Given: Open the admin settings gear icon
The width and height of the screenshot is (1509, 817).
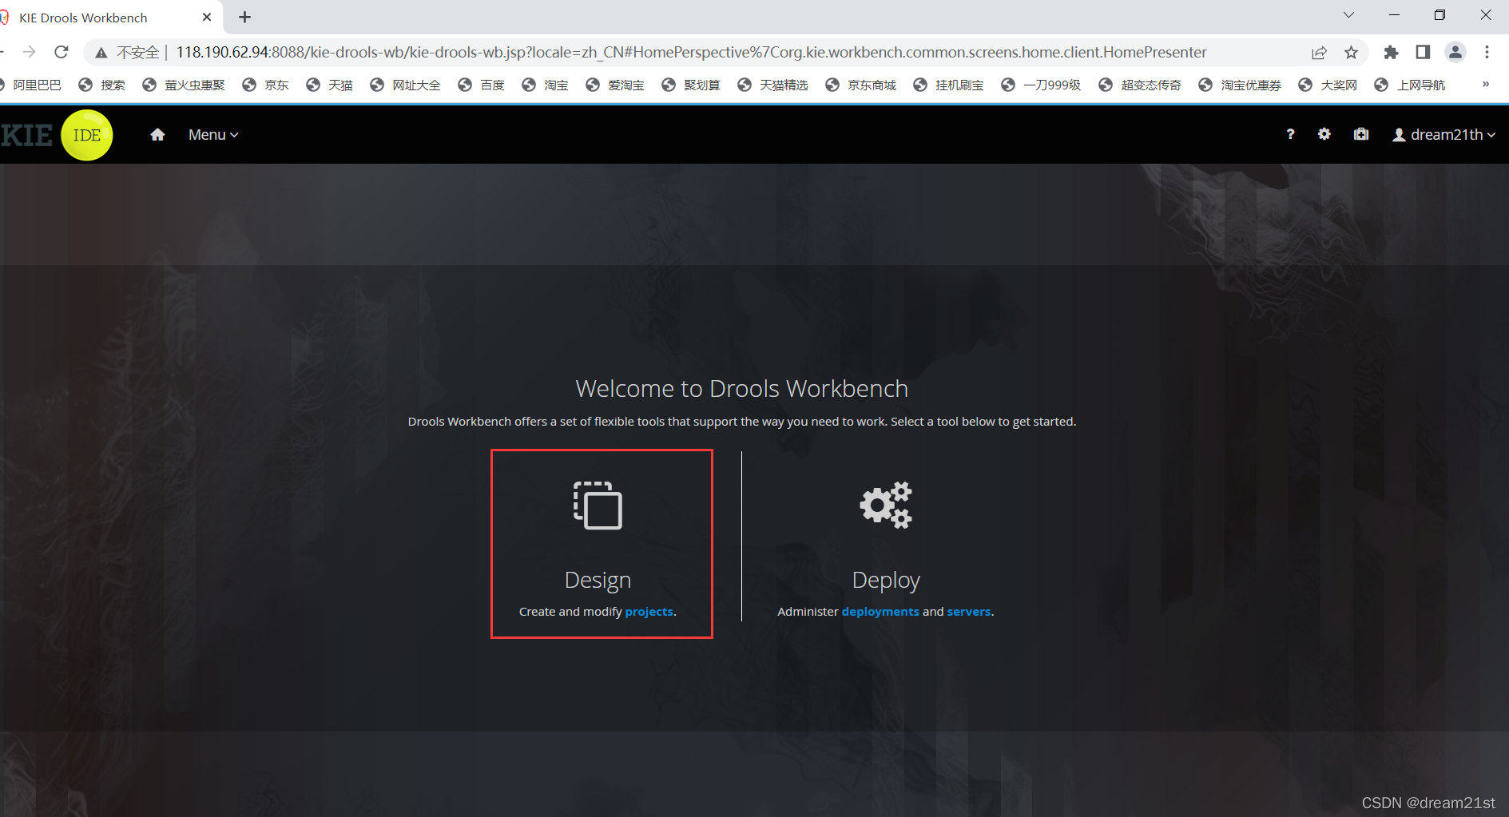Looking at the screenshot, I should [x=1324, y=134].
